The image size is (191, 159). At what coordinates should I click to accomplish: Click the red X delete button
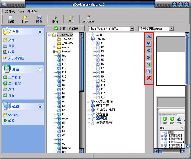pyautogui.click(x=149, y=78)
